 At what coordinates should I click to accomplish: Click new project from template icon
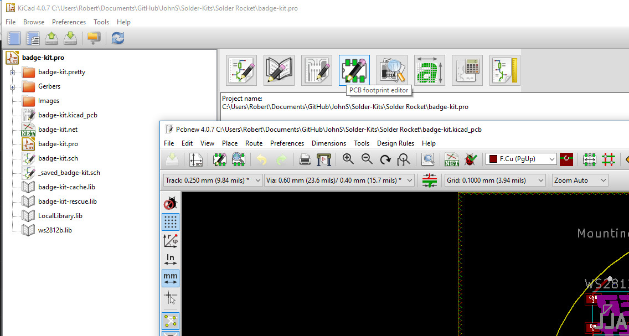(33, 38)
